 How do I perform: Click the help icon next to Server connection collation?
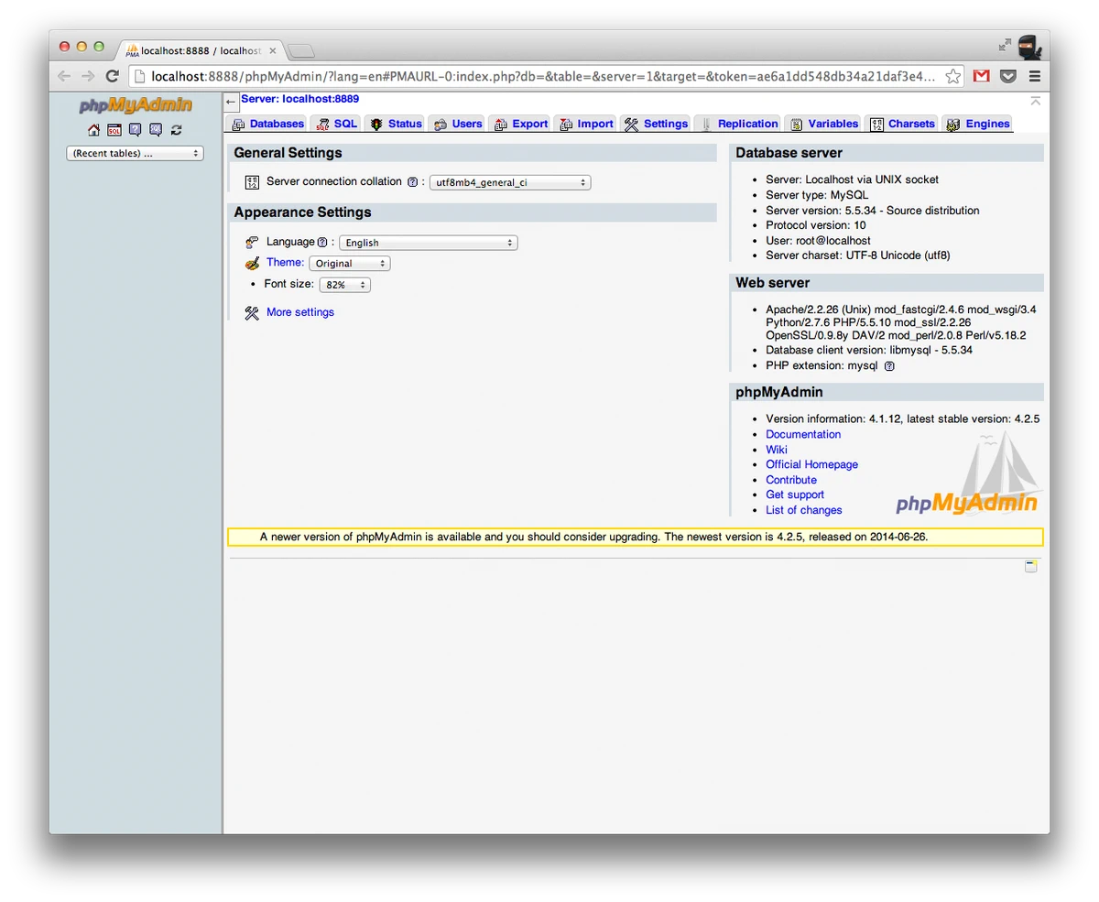[412, 182]
